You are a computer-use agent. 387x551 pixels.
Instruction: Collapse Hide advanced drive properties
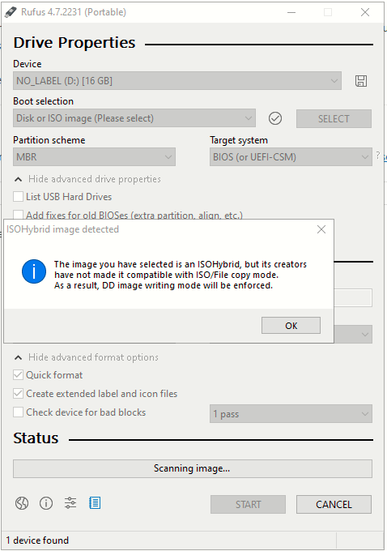click(87, 179)
